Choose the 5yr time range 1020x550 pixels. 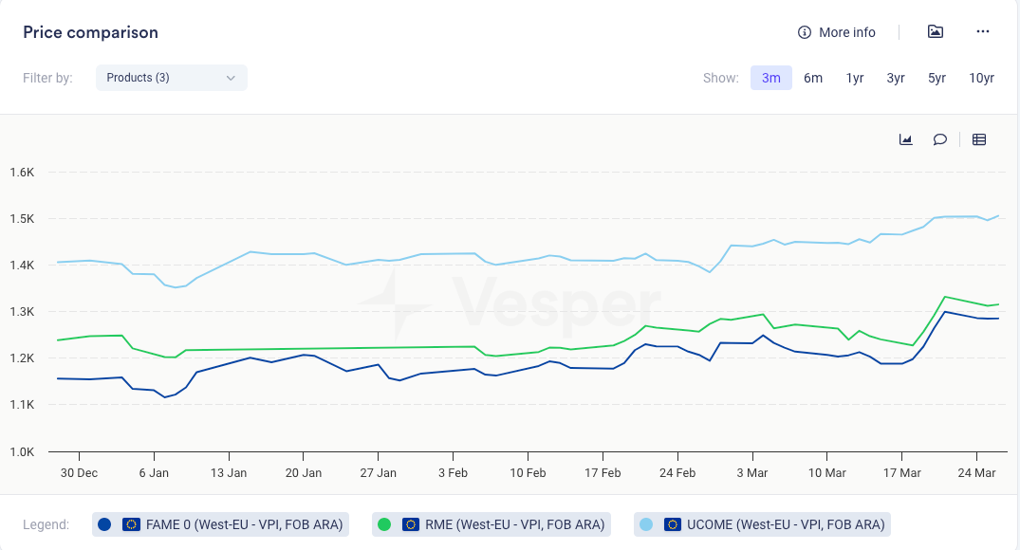(937, 78)
